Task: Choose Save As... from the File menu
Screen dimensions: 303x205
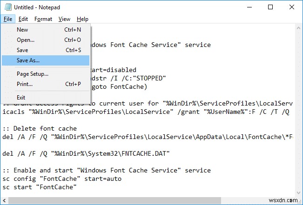Action: click(28, 60)
